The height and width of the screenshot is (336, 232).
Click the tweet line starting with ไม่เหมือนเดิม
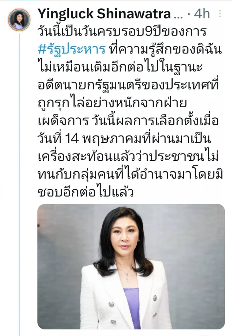click(x=120, y=67)
